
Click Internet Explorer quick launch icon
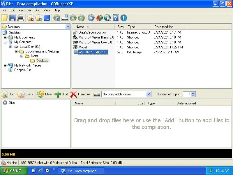(x=40, y=171)
